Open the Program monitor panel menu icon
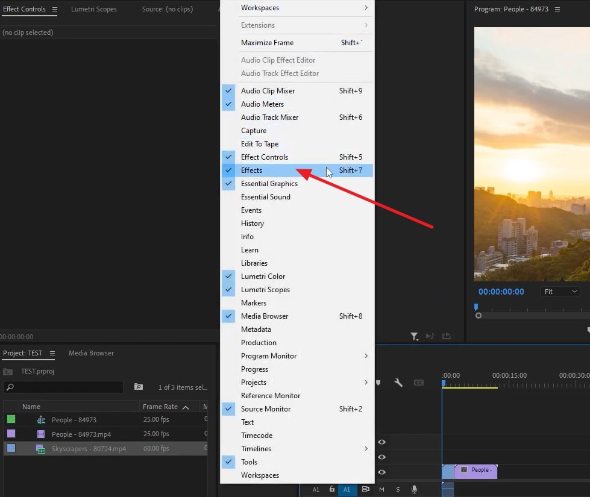Viewport: 590px width, 497px height. pos(557,10)
